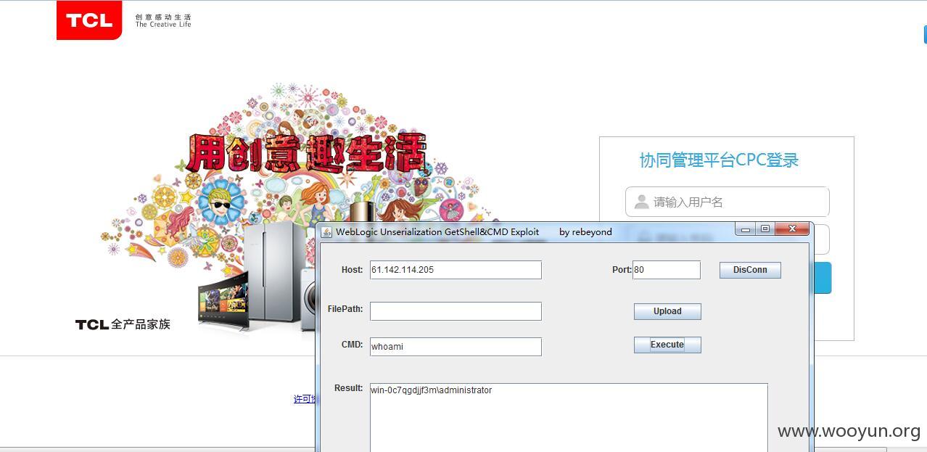Screen dimensions: 927x452
Task: Execute the command
Action: tap(667, 345)
